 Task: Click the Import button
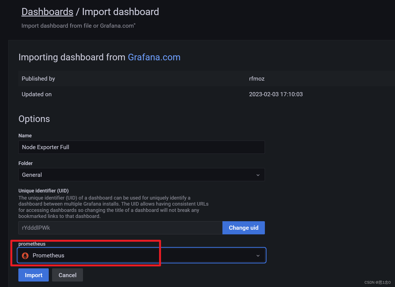click(33, 275)
